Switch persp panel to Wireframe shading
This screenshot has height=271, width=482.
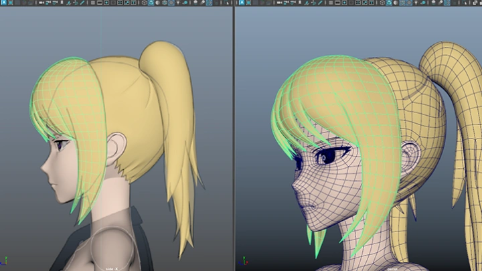[x=382, y=3]
